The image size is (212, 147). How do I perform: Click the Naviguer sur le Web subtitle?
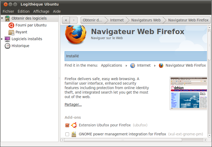pos(107,38)
